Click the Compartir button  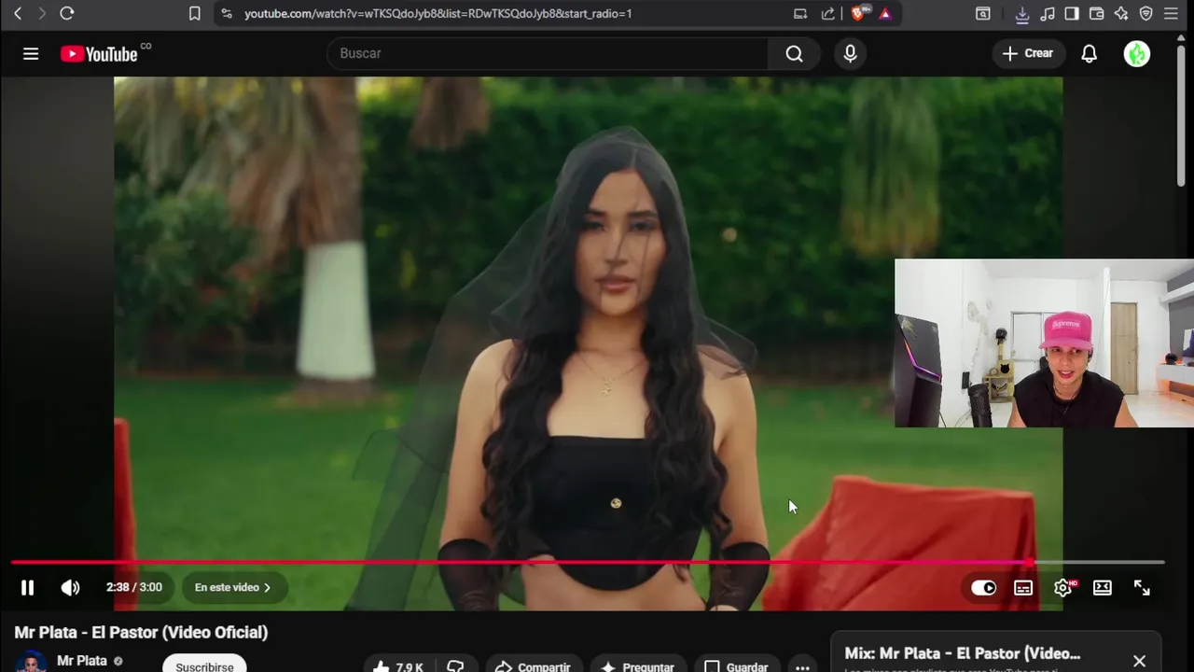(533, 665)
